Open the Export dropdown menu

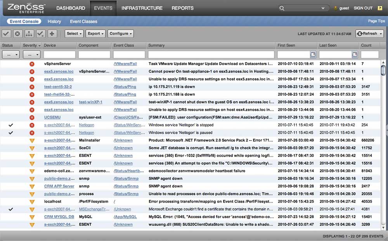(95, 34)
